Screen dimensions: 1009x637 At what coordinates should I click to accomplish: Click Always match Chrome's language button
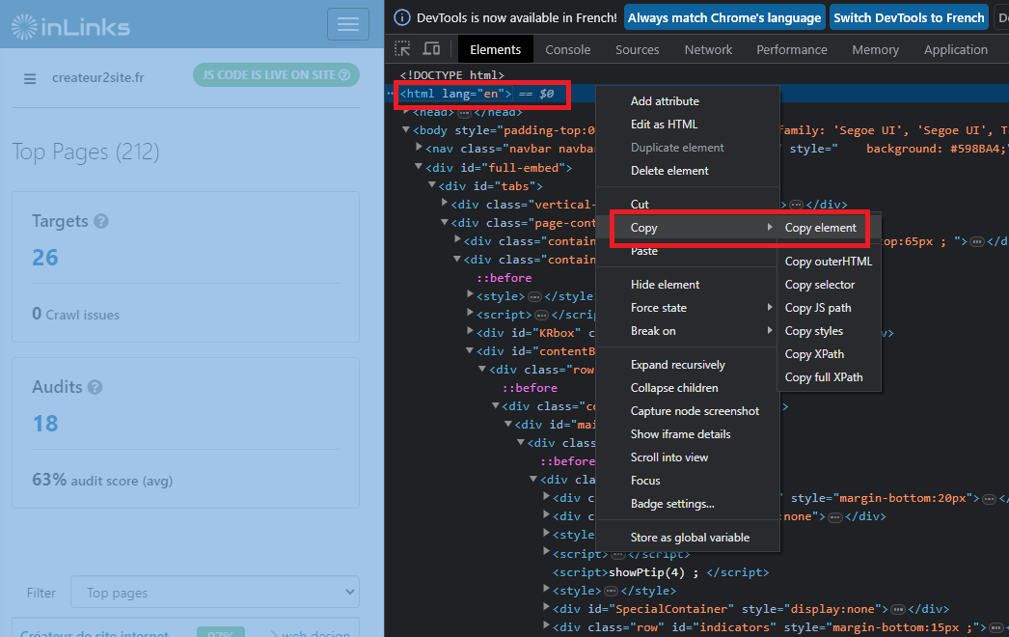724,17
